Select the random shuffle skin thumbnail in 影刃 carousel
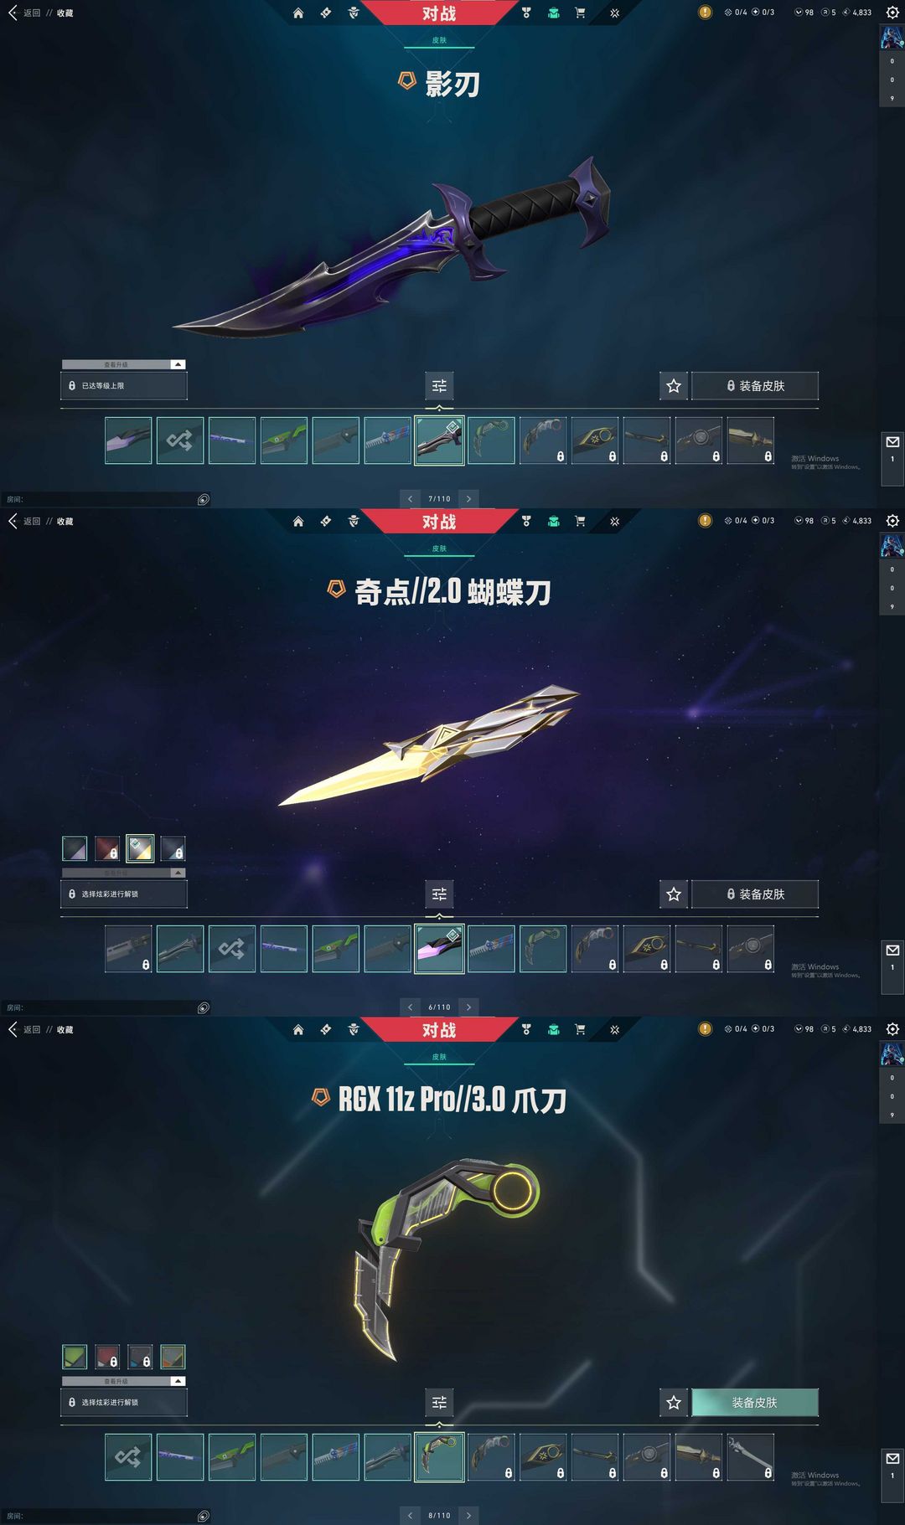Image resolution: width=905 pixels, height=1525 pixels. pyautogui.click(x=180, y=440)
